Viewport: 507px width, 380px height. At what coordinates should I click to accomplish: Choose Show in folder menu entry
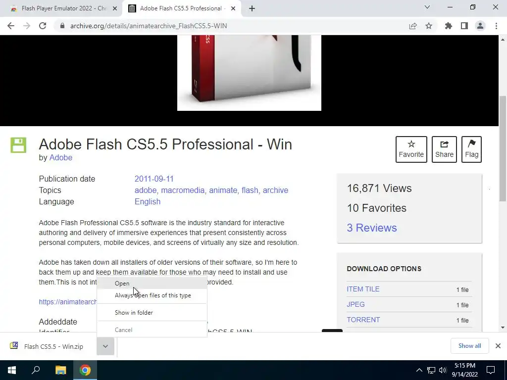[152, 313]
